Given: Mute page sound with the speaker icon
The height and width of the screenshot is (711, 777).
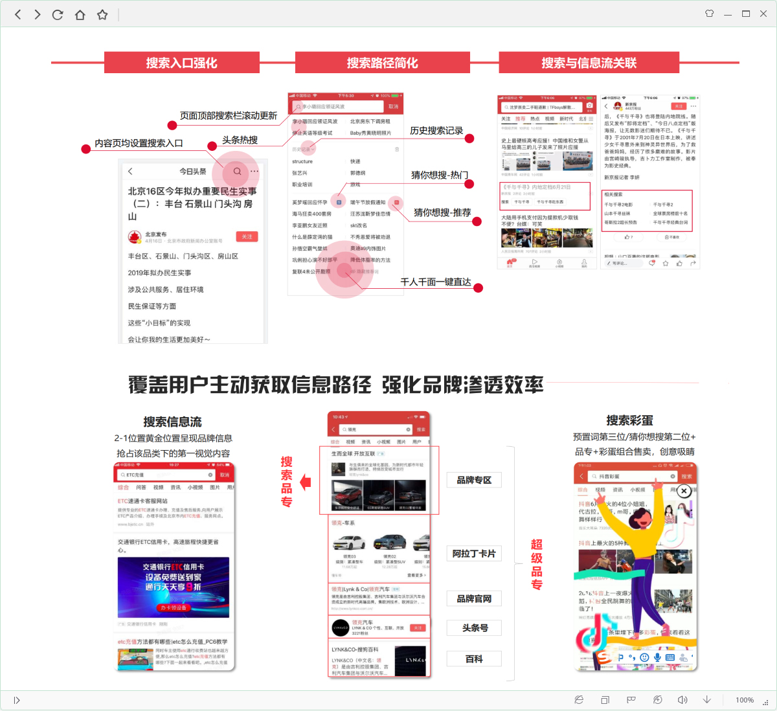Looking at the screenshot, I should click(682, 700).
